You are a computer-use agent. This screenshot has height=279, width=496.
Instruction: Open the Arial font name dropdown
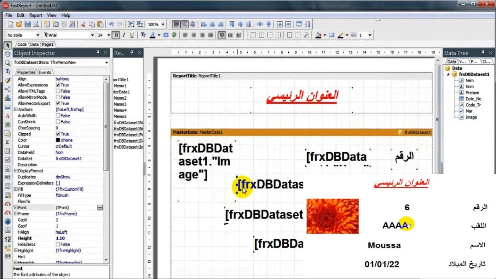tap(92, 35)
